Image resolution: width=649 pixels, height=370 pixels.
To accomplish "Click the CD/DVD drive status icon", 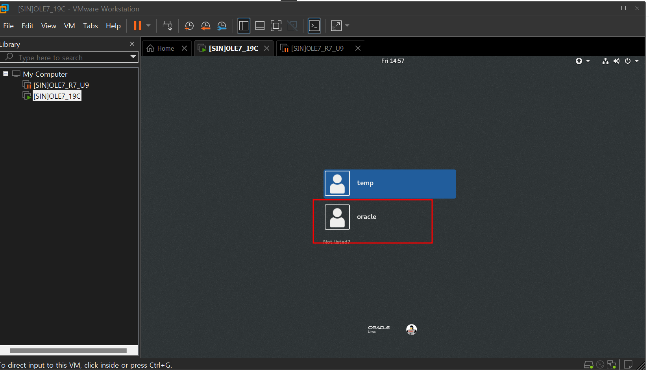I will coord(600,364).
